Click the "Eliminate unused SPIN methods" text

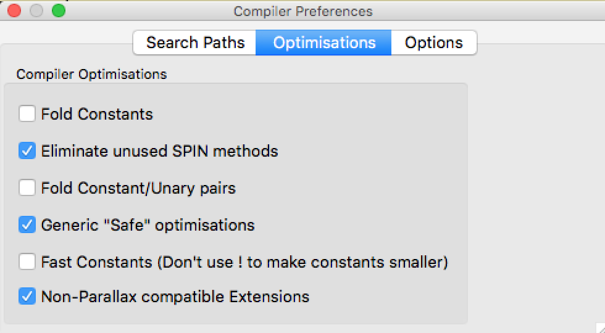159,151
